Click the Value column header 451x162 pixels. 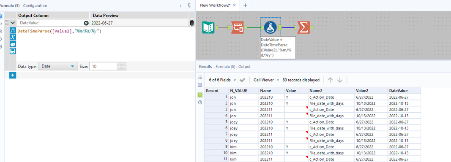[296, 90]
